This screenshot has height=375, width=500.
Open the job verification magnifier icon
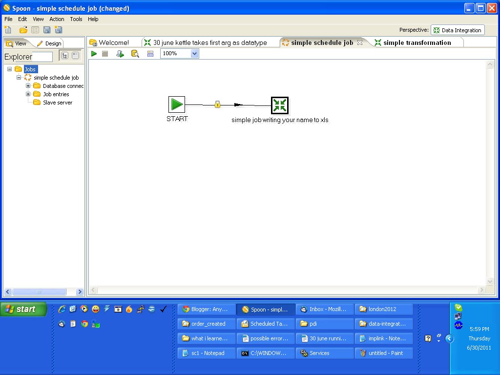click(135, 54)
